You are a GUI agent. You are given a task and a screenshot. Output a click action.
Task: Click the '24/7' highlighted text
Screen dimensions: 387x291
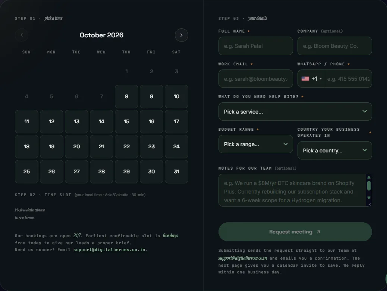point(77,235)
